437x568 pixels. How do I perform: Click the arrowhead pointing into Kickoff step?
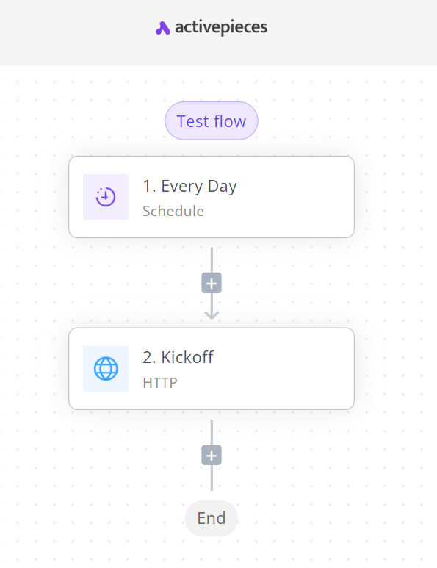[x=212, y=314]
